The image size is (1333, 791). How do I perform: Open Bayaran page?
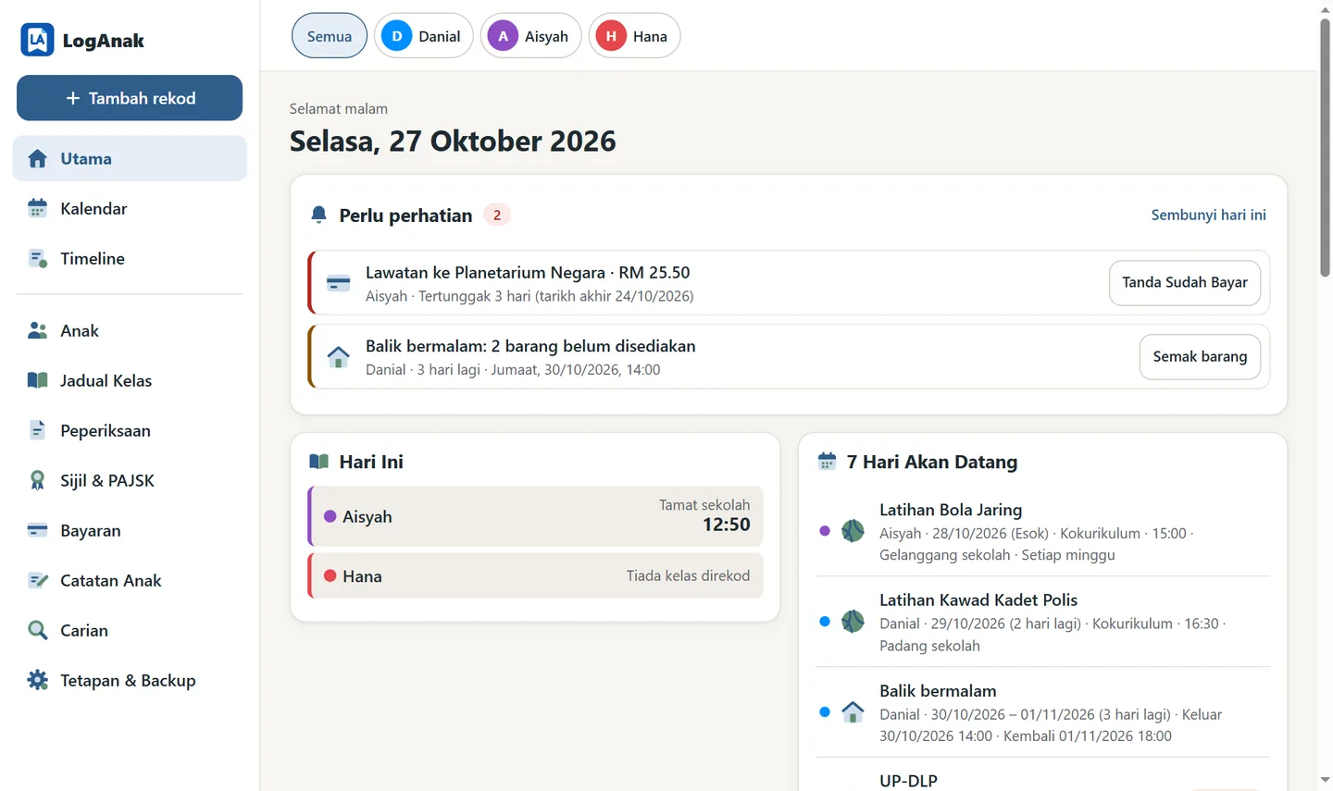coord(130,530)
